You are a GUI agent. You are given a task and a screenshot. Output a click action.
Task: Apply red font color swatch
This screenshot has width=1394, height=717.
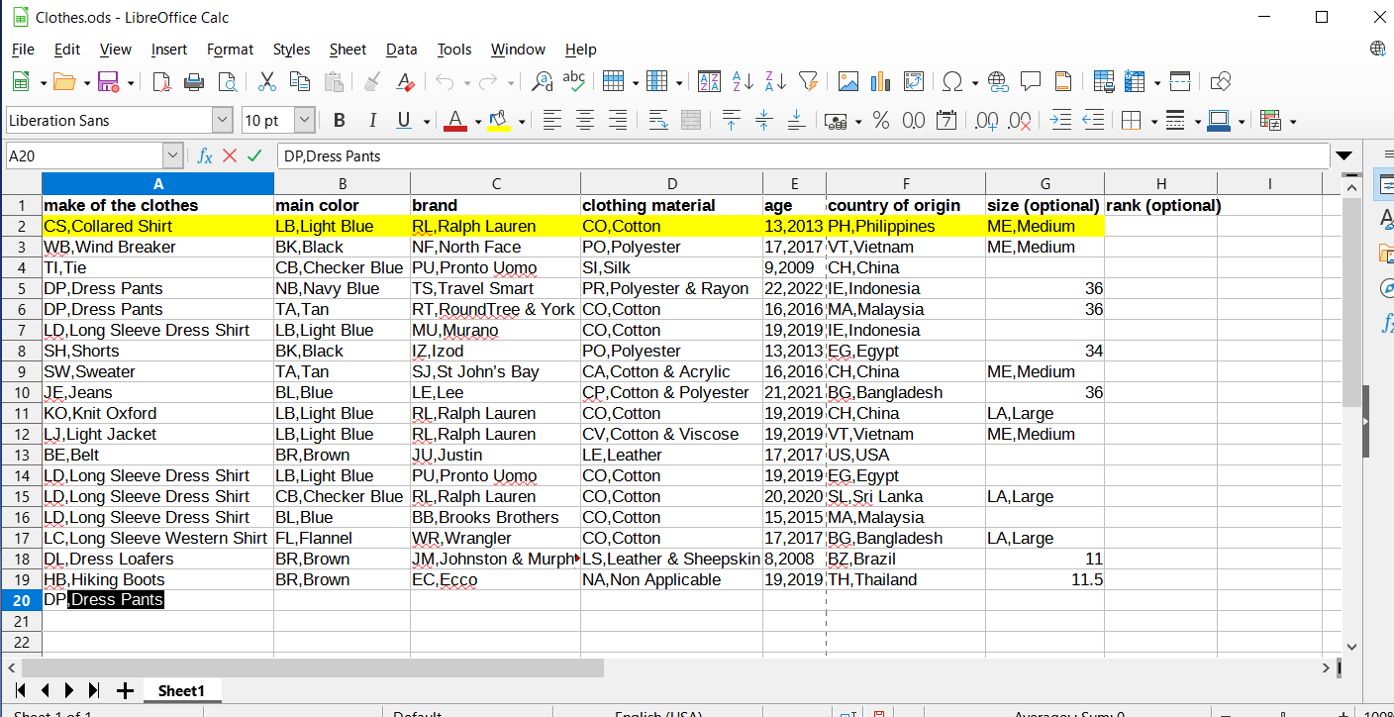pos(455,121)
